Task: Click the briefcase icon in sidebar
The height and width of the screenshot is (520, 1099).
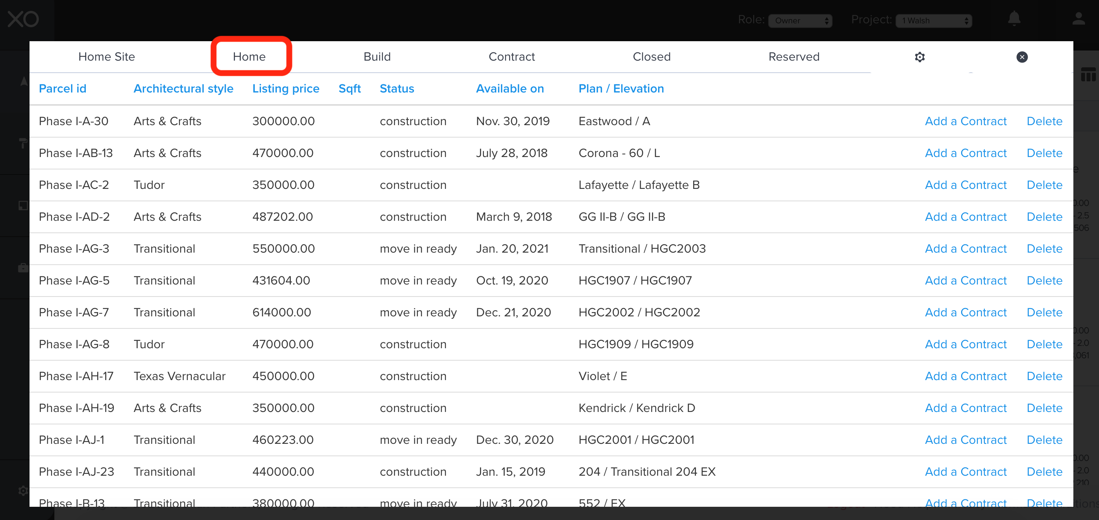Action: [23, 268]
